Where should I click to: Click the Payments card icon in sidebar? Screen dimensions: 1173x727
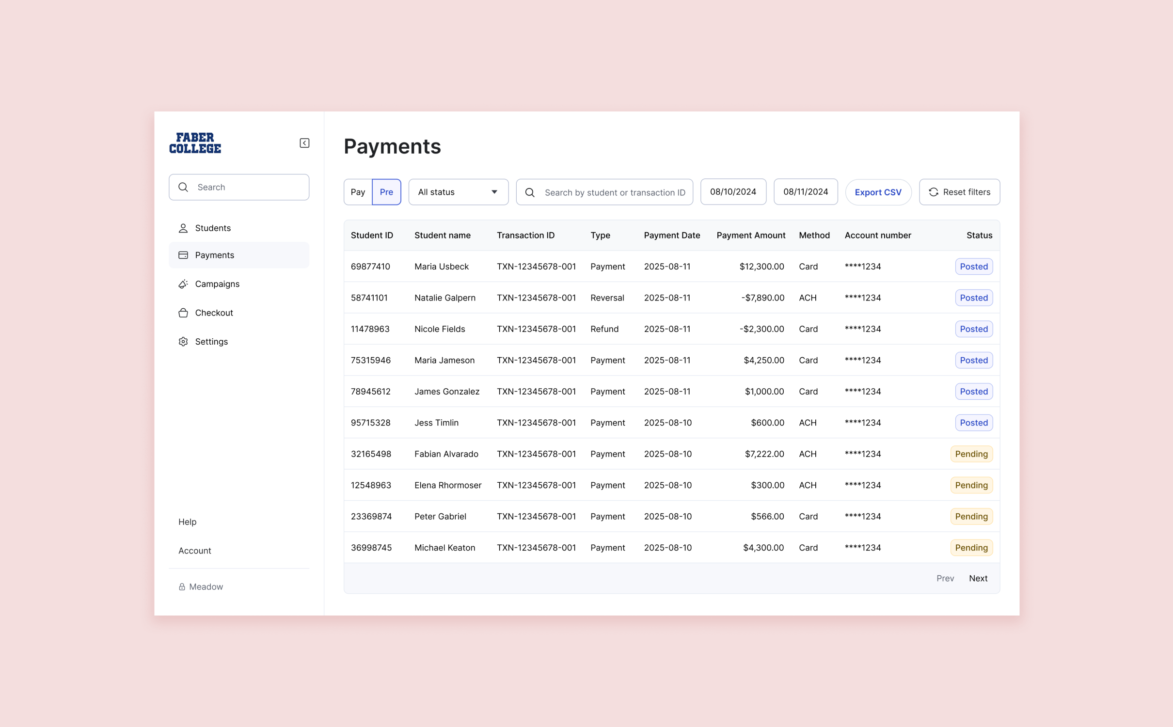point(183,255)
